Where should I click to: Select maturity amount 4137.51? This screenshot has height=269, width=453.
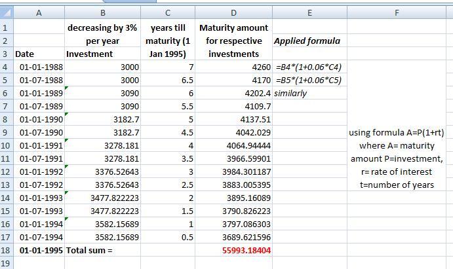pos(234,119)
